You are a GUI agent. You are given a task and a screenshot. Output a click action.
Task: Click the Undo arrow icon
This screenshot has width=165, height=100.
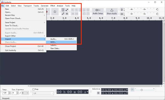tap(84, 14)
